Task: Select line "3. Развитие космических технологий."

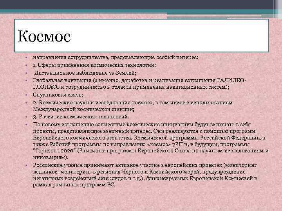Action: point(81,117)
